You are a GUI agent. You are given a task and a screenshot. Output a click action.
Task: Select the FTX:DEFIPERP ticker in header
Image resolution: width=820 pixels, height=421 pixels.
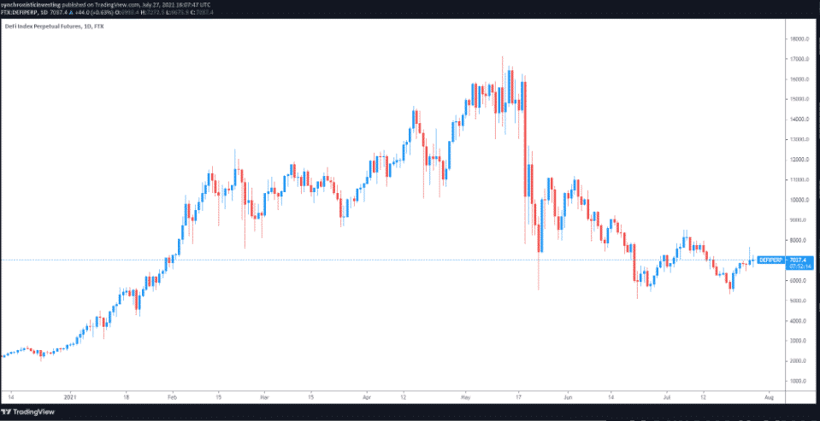pos(22,12)
